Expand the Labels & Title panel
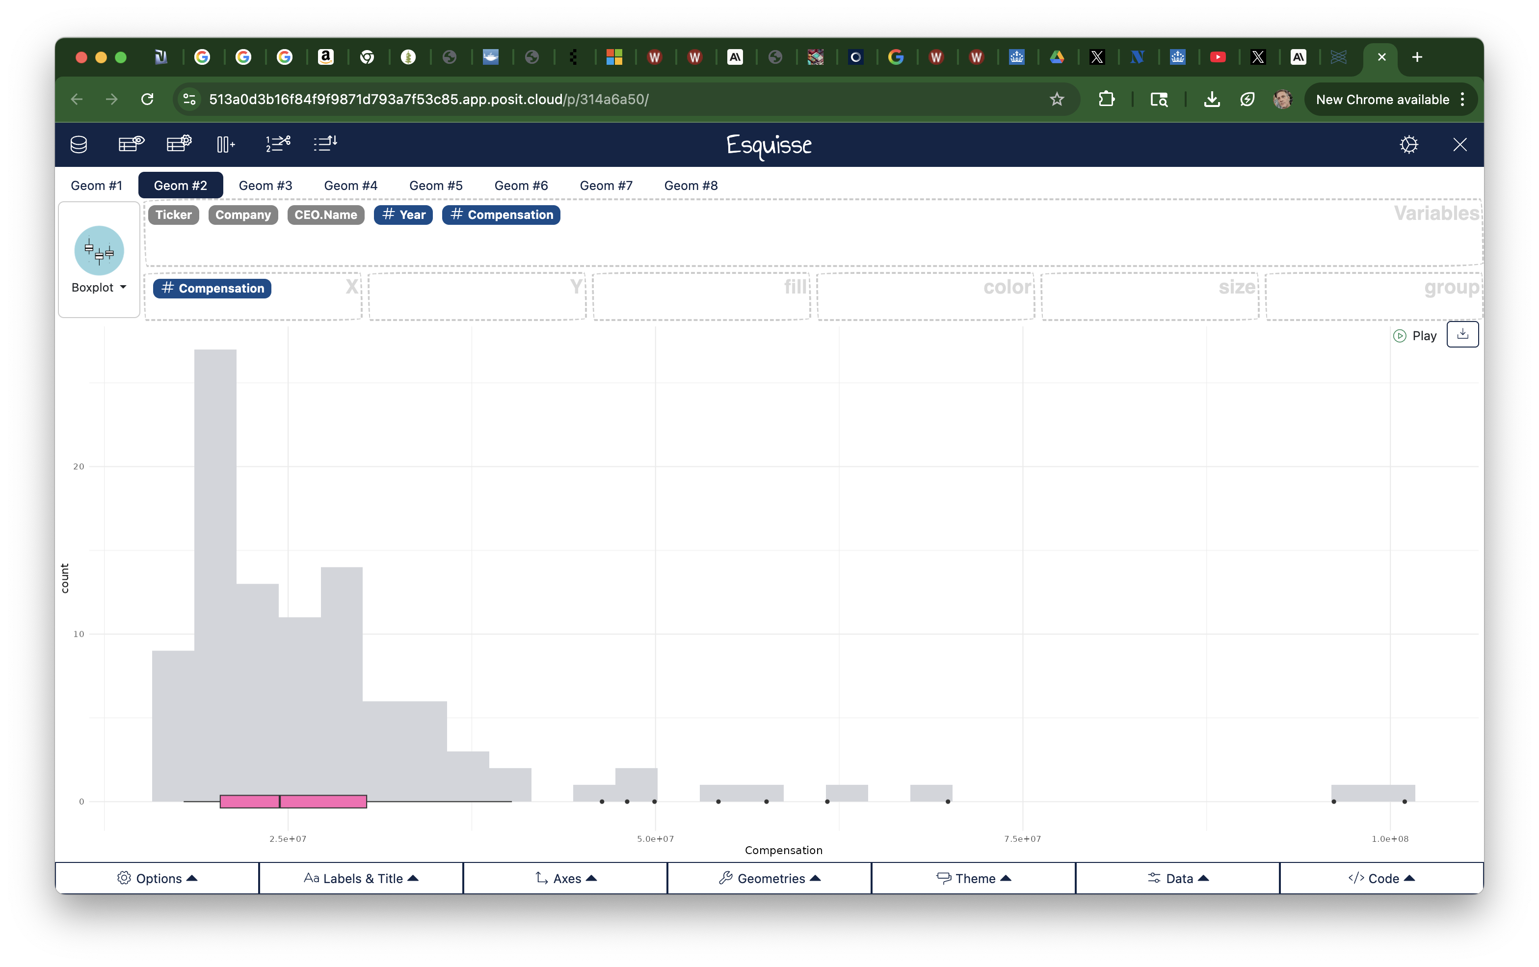1539x967 pixels. coord(361,878)
